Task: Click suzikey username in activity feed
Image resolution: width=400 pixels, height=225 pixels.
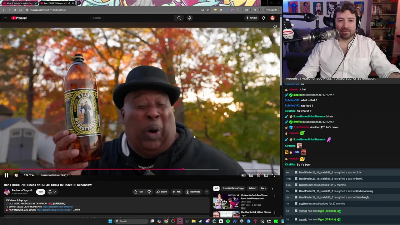Action: 303,203
